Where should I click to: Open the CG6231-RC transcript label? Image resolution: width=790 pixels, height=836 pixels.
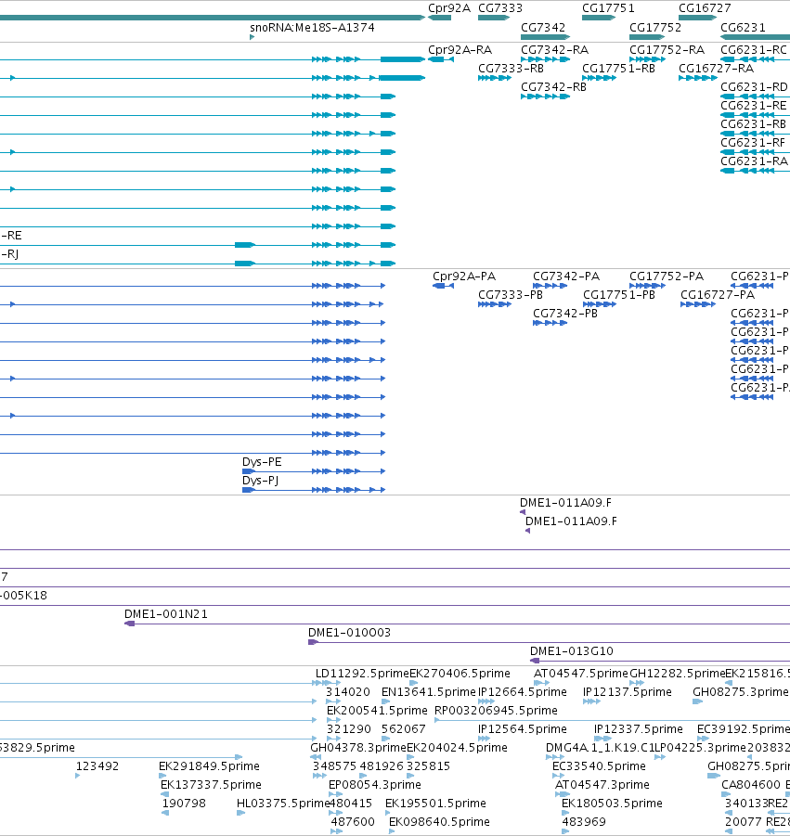pyautogui.click(x=754, y=49)
